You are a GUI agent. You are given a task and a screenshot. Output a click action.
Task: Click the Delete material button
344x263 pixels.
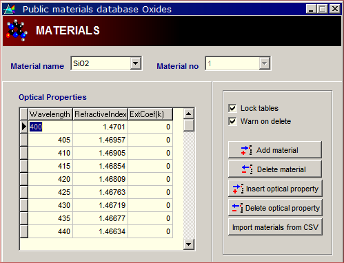point(275,169)
